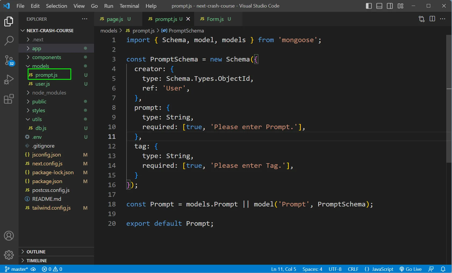Open the .gitignore file
Image resolution: width=452 pixels, height=273 pixels.
(56, 146)
